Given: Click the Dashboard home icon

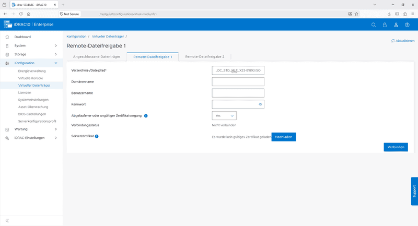Looking at the screenshot, I should click(7, 37).
